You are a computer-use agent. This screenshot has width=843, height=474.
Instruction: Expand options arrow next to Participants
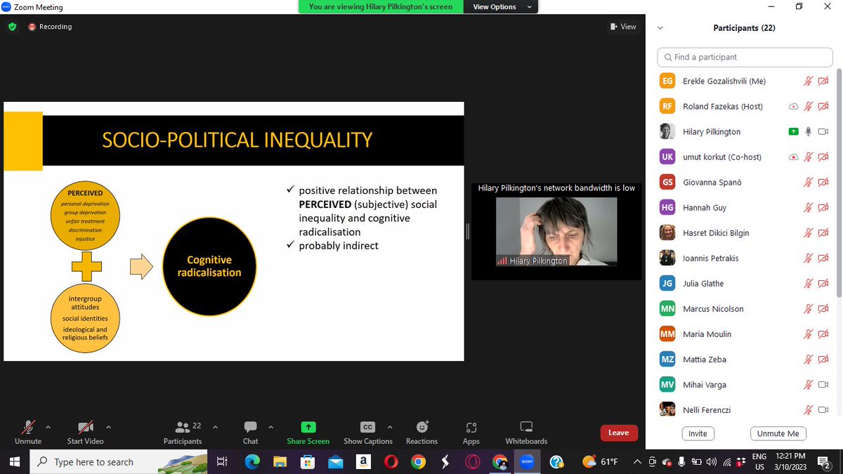pyautogui.click(x=215, y=426)
